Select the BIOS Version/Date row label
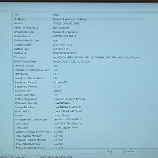 pyautogui.click(x=25, y=62)
